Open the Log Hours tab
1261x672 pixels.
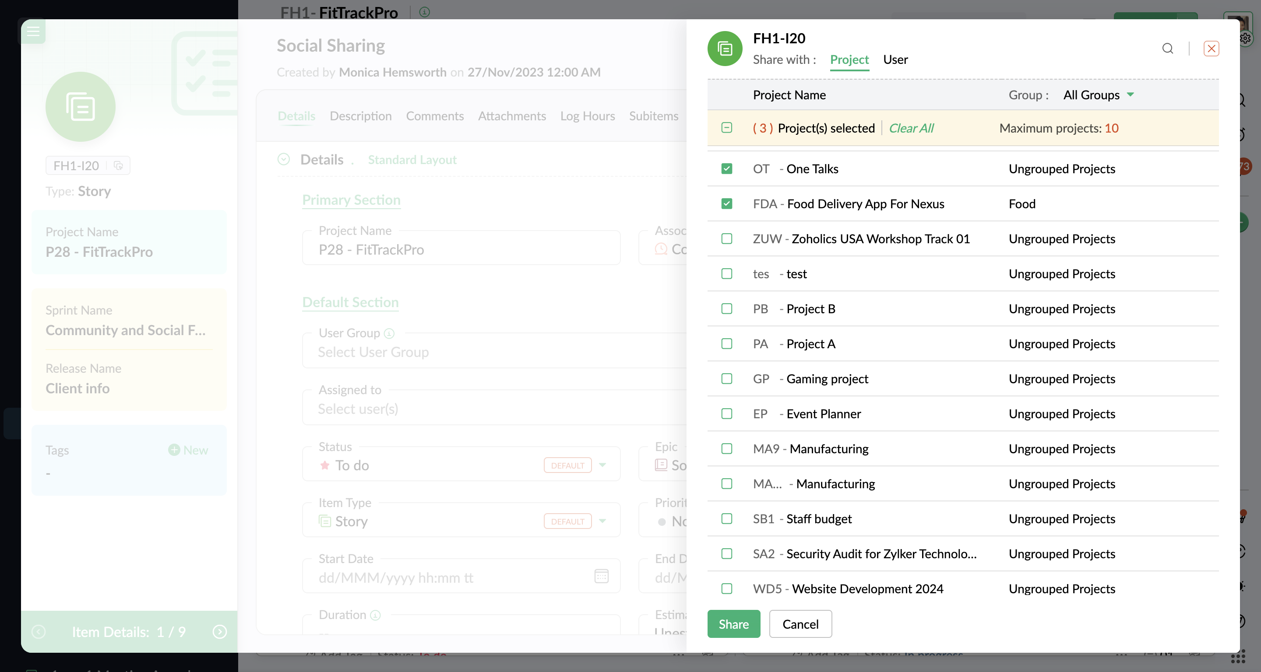pyautogui.click(x=588, y=116)
